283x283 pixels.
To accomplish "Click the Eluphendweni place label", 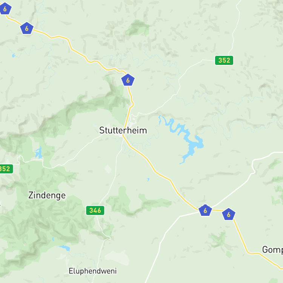I will (x=93, y=271).
